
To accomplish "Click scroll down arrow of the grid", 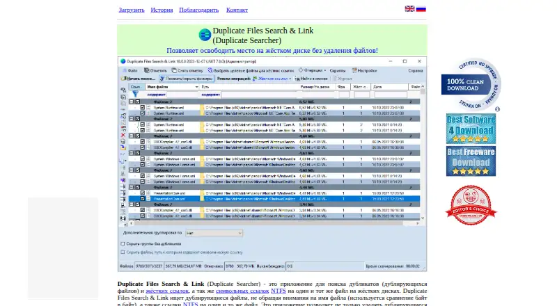I will pyautogui.click(x=423, y=218).
